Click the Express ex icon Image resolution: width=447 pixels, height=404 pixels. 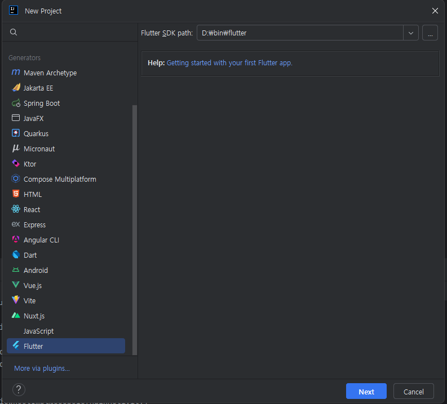(16, 224)
